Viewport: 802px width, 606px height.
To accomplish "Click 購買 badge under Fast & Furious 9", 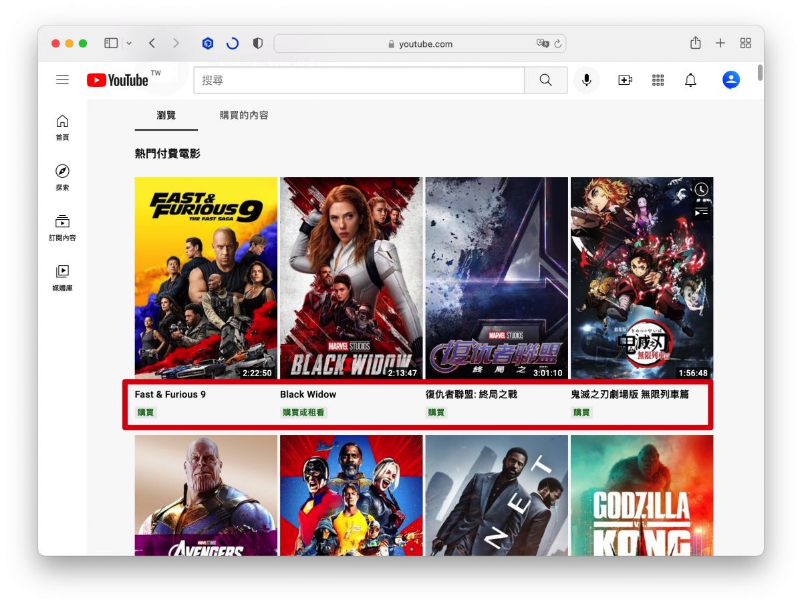I will pyautogui.click(x=146, y=412).
